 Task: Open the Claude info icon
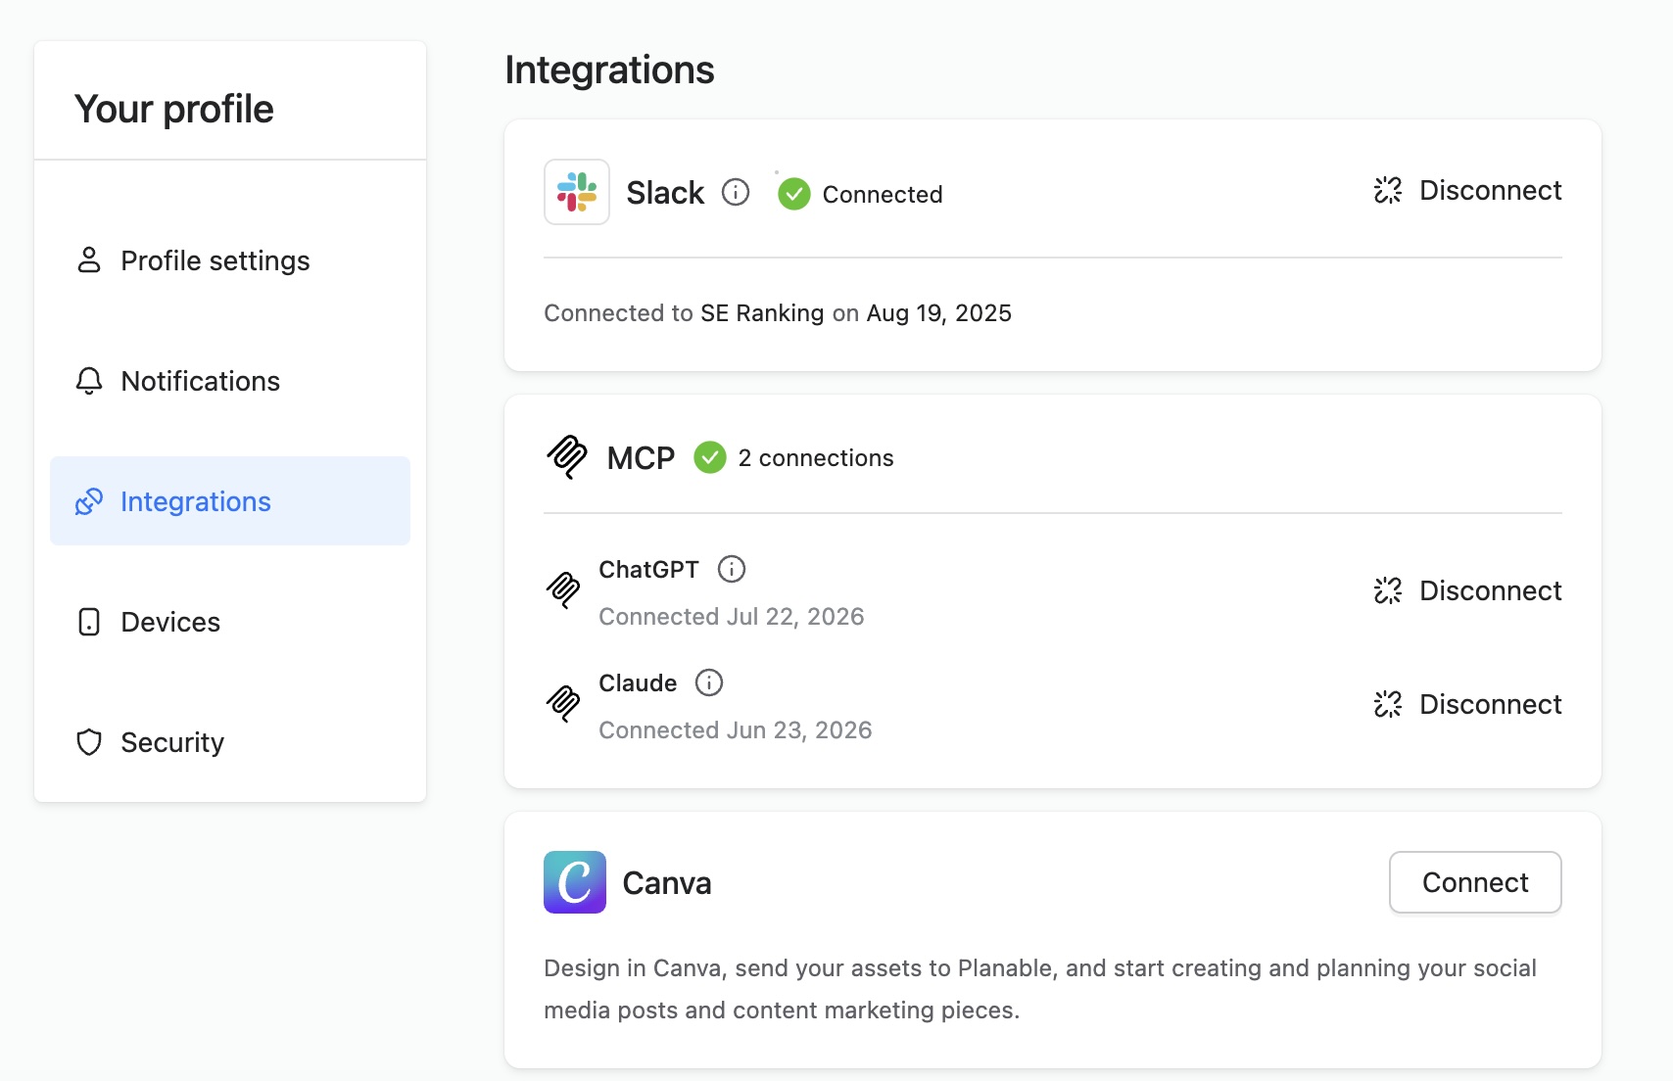click(x=709, y=682)
